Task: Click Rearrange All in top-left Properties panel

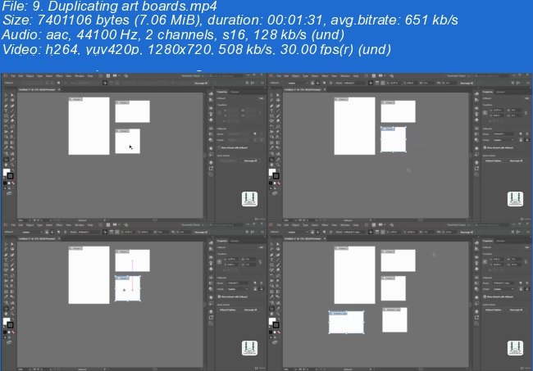Action: 250,161
